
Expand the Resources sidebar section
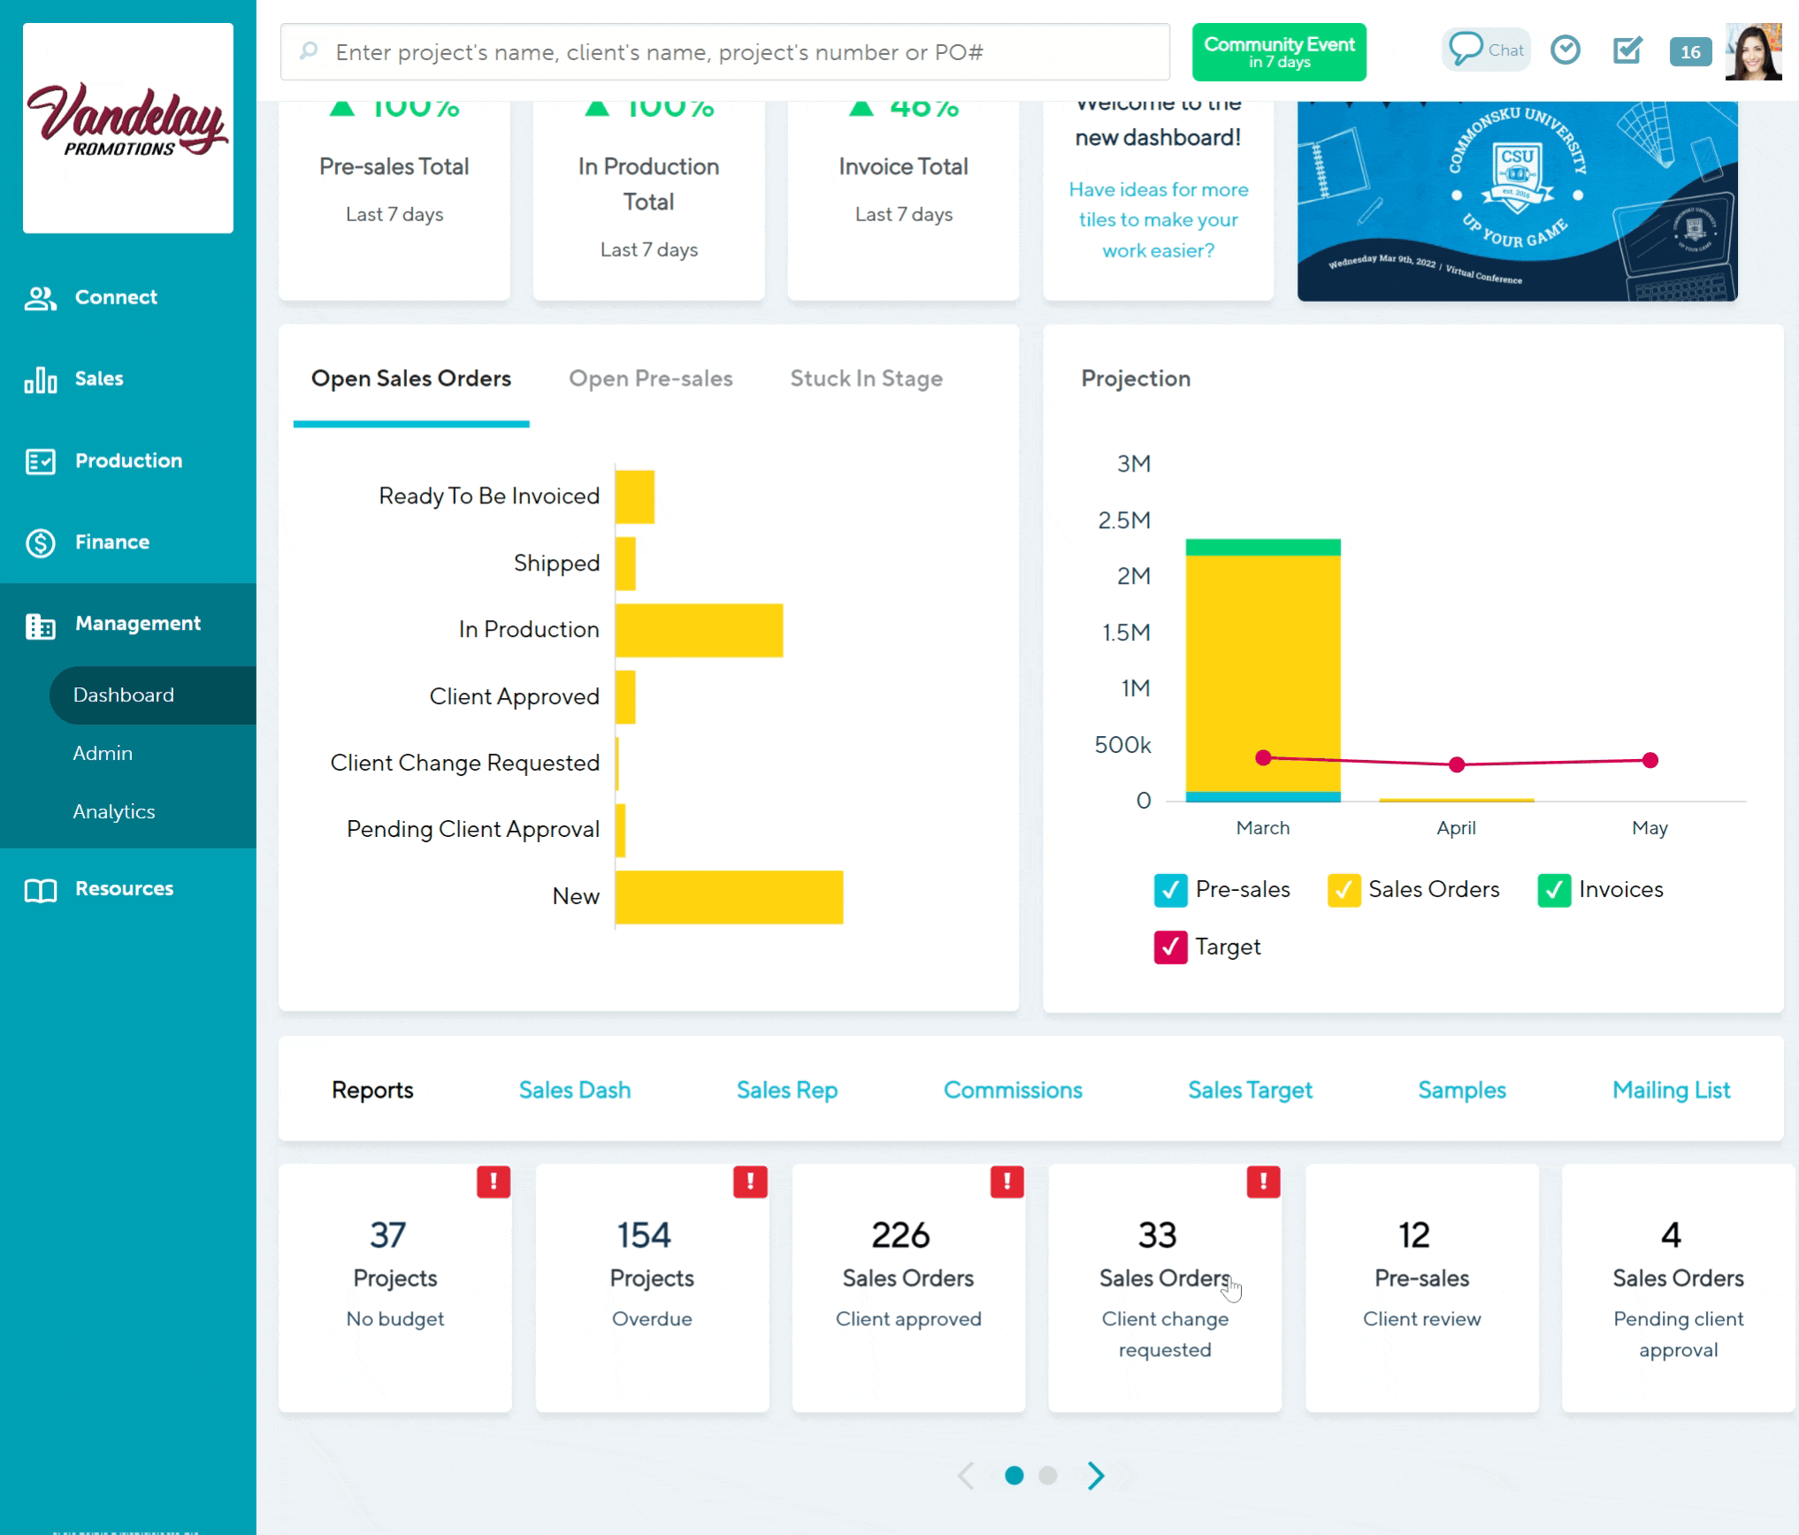coord(124,889)
